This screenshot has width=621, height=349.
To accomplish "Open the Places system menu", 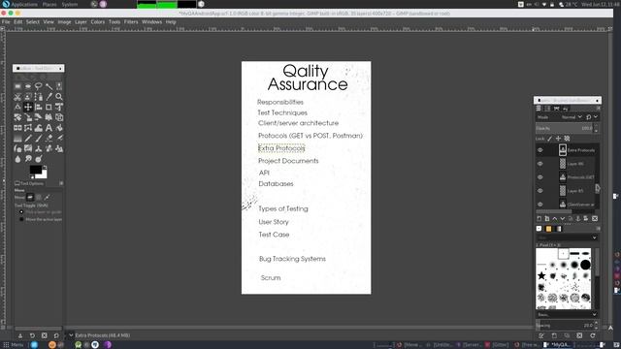I will tap(49, 4).
